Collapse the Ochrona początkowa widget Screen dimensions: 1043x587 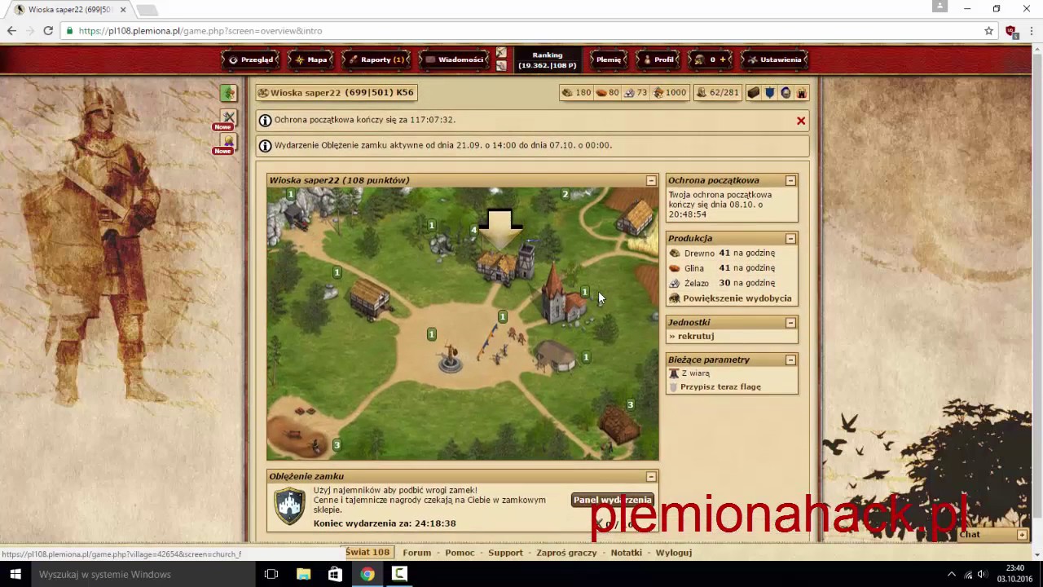pos(790,180)
